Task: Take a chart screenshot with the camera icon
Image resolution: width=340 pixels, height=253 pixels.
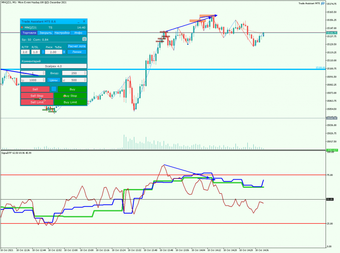Action: click(84, 39)
